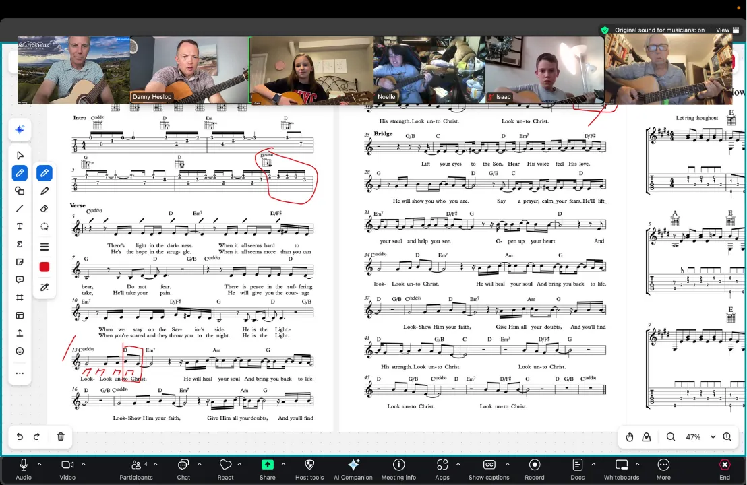Redo the whiteboard action
This screenshot has height=485, width=747.
click(36, 437)
